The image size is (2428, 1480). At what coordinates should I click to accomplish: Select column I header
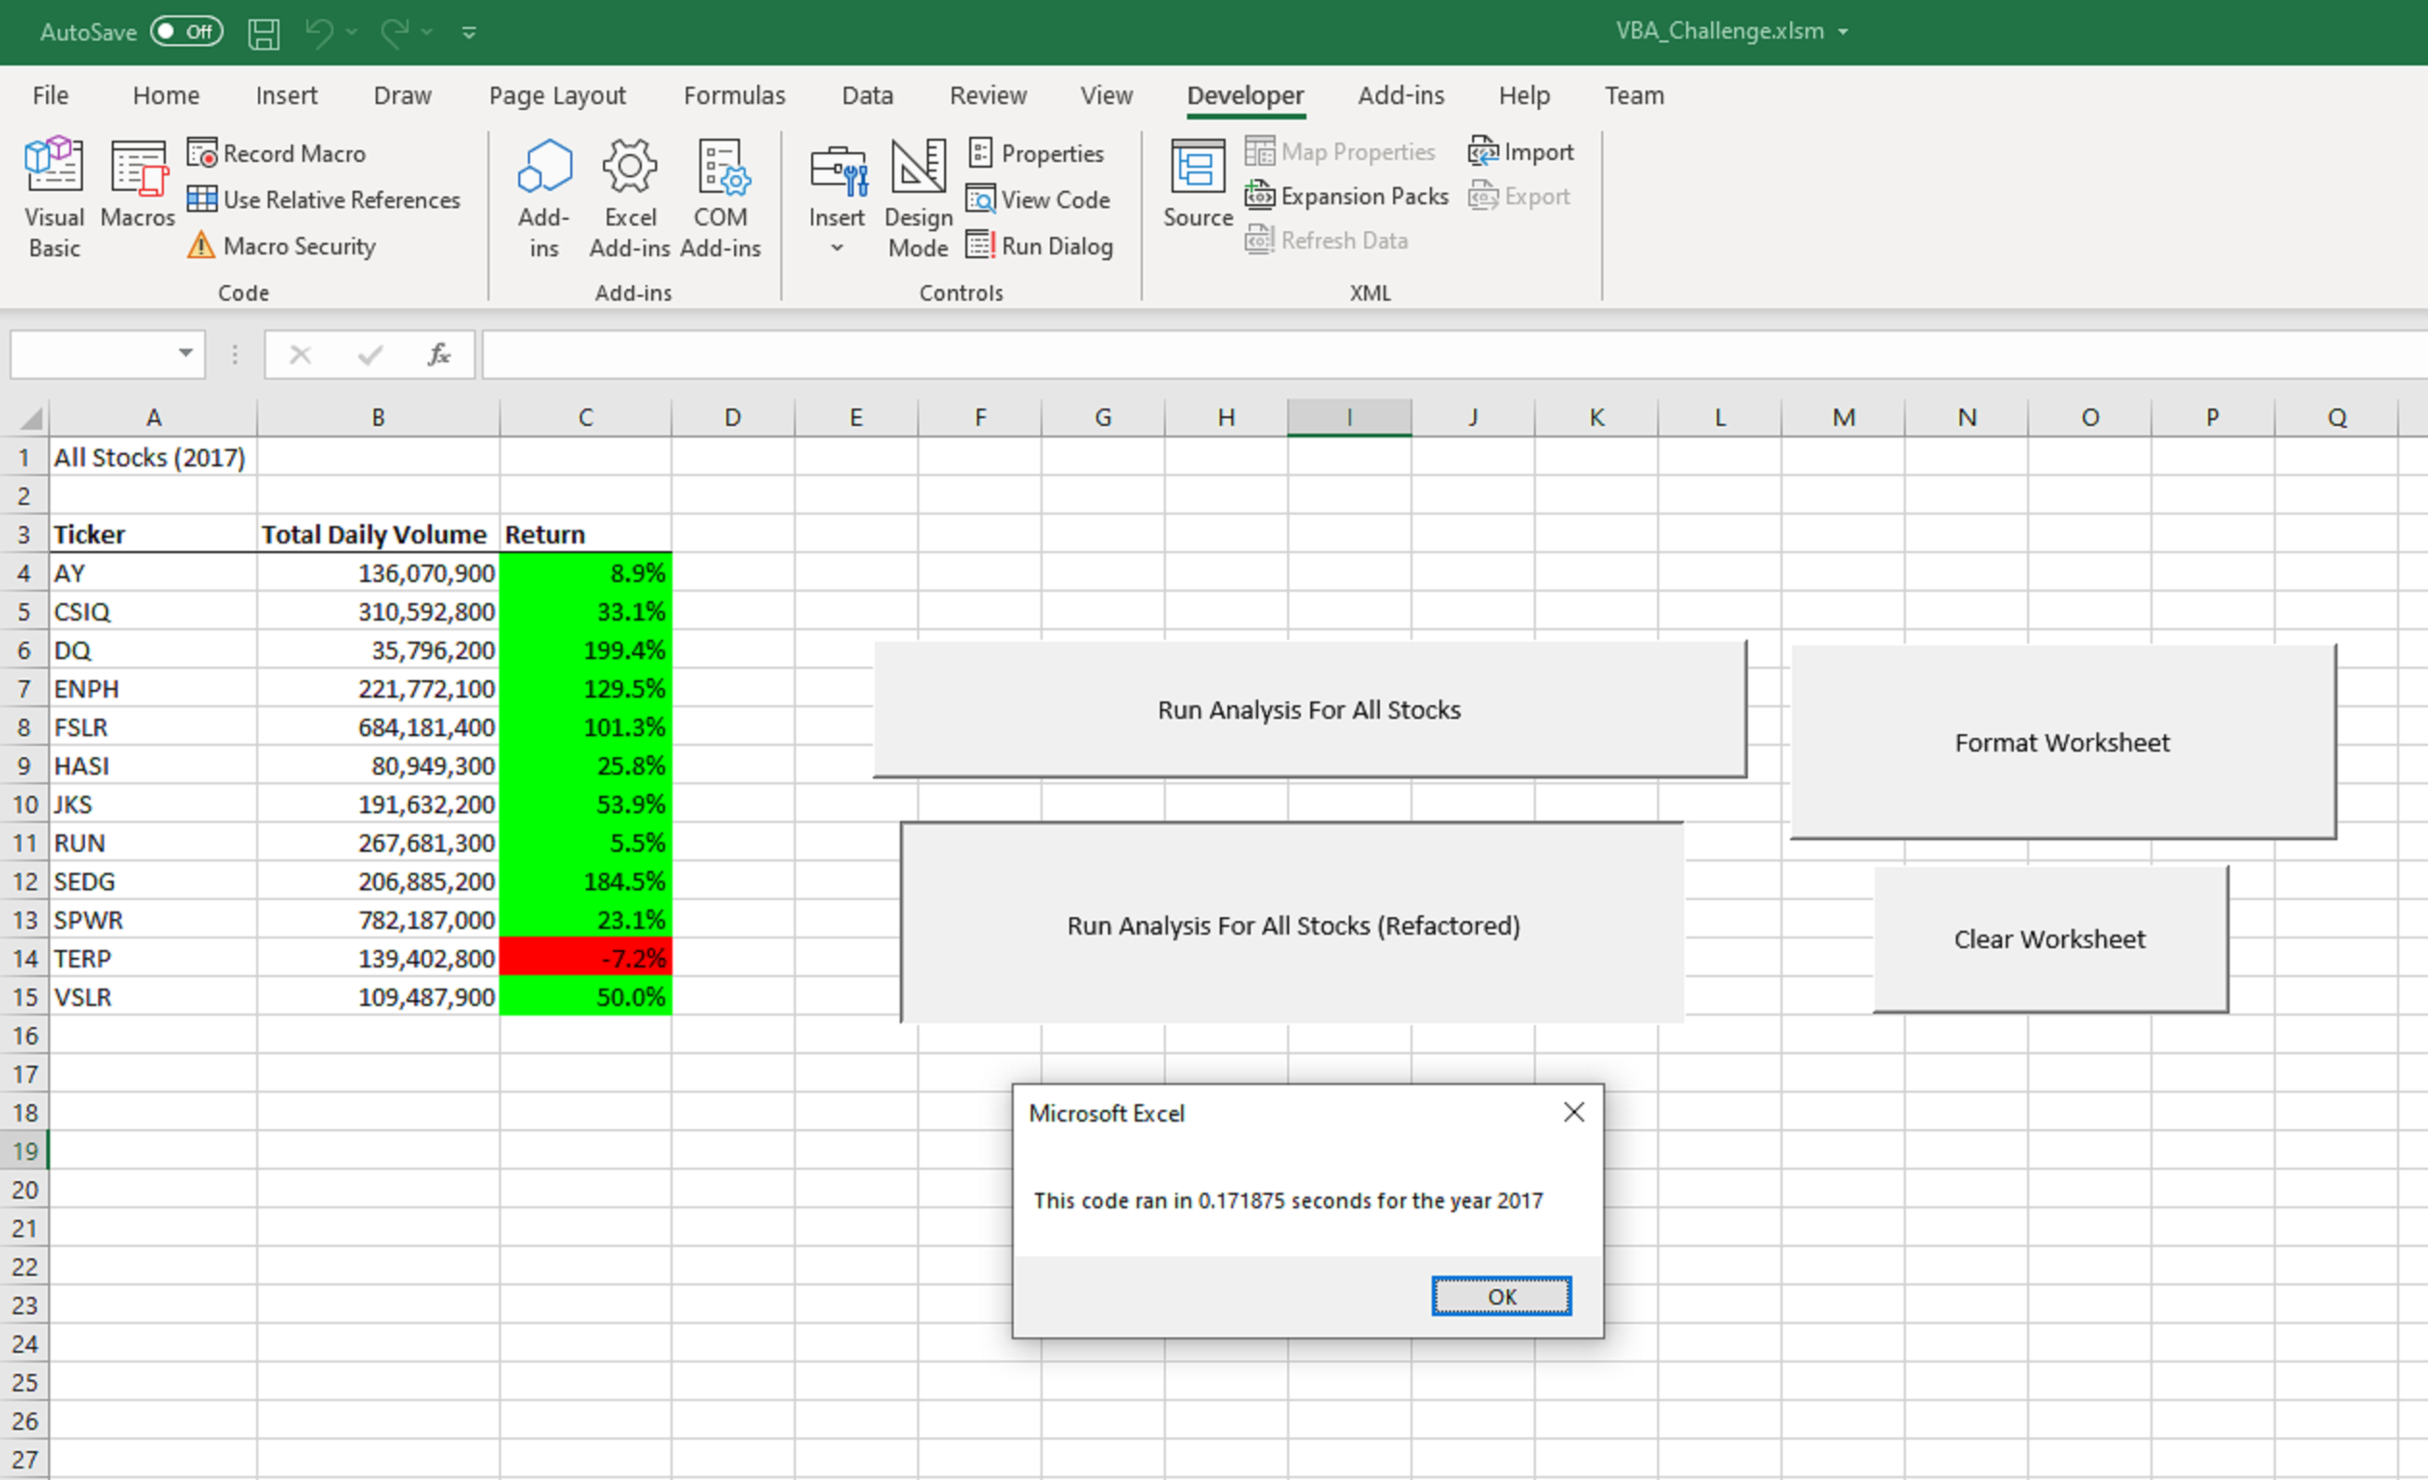(1349, 418)
